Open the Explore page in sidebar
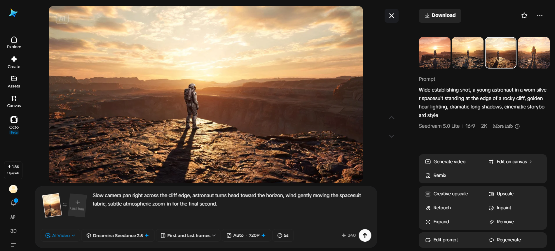Image resolution: width=555 pixels, height=251 pixels. click(14, 43)
